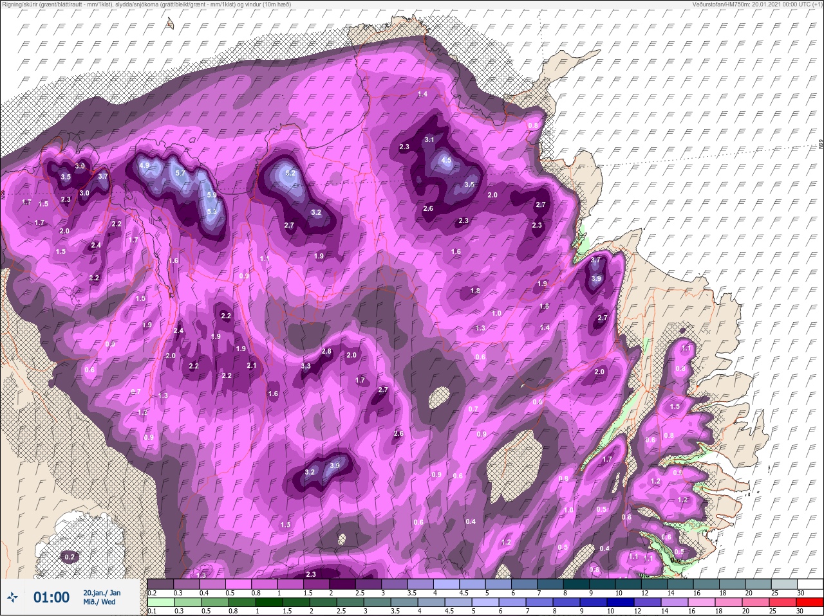Select the 2.8 precipitation value on map
Image resolution: width=824 pixels, height=616 pixels.
326,351
